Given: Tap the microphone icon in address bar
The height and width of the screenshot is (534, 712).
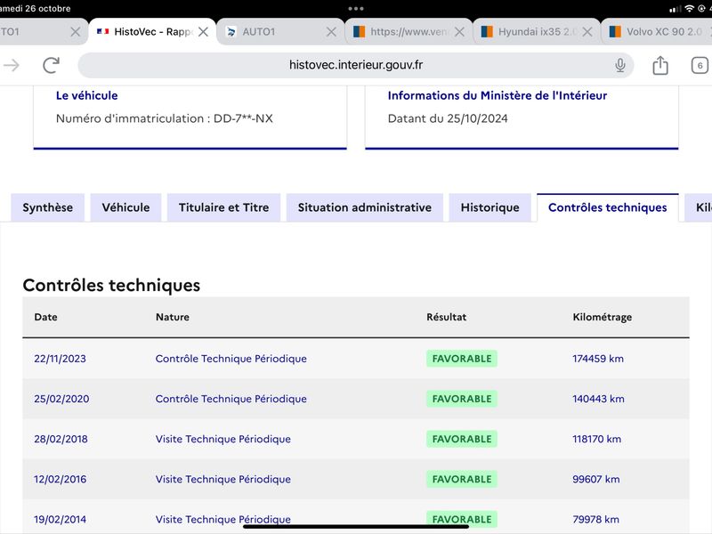Looking at the screenshot, I should [x=619, y=65].
